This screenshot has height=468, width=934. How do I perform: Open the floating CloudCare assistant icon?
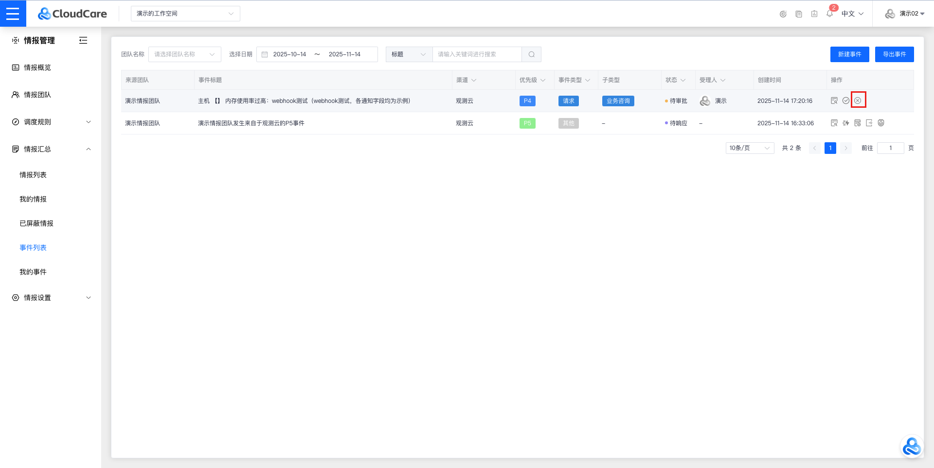point(911,447)
